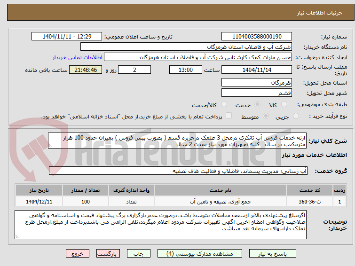Click the نام خدمت column header
355x266 pixels.
221,190
